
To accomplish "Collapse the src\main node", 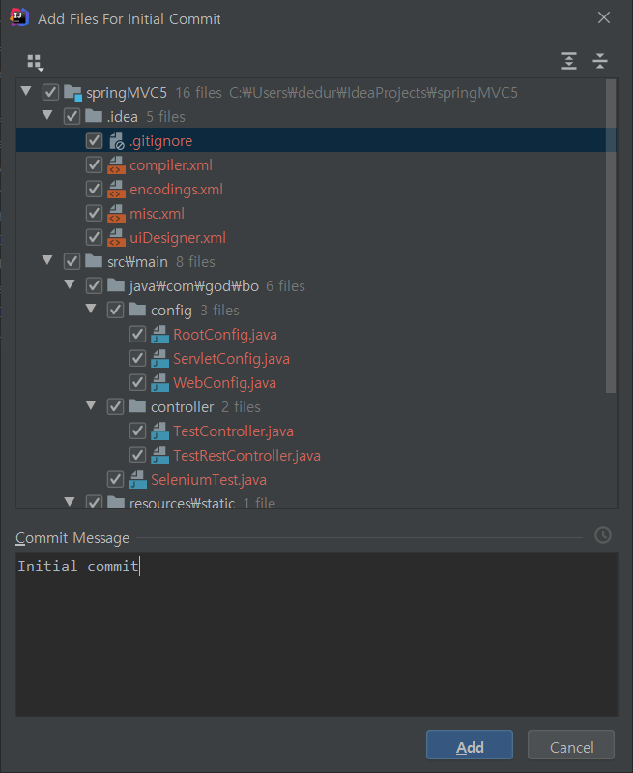I will 47,260.
